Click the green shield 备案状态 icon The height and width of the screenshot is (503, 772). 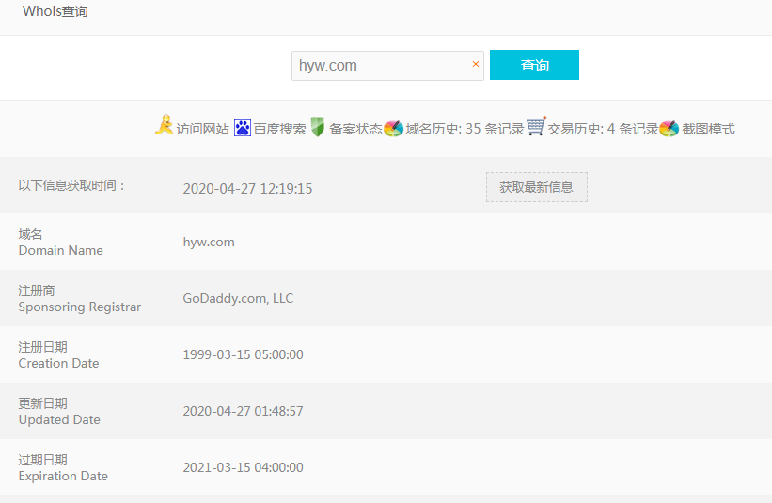tap(318, 128)
